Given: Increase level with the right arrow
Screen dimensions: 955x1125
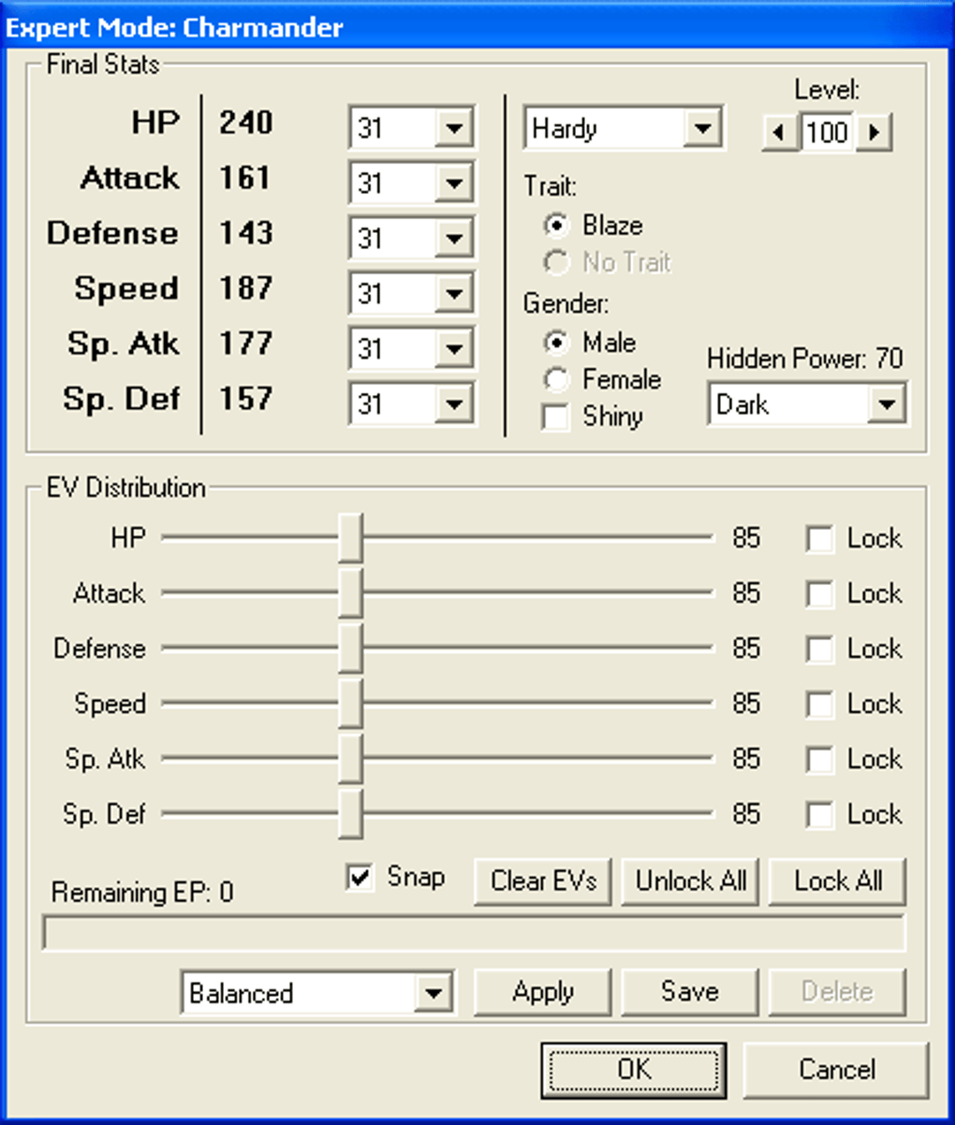Looking at the screenshot, I should [874, 132].
